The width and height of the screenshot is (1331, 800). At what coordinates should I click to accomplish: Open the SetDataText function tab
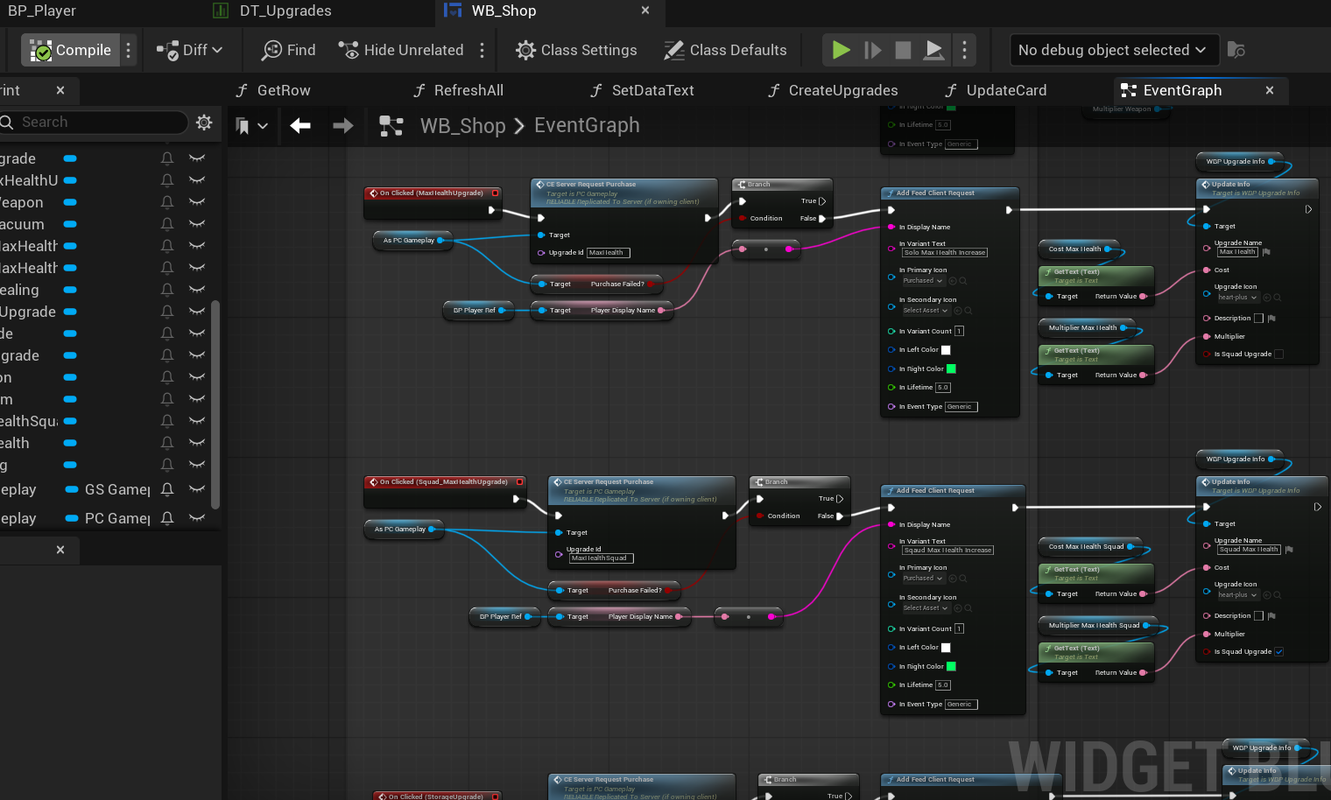coord(643,90)
